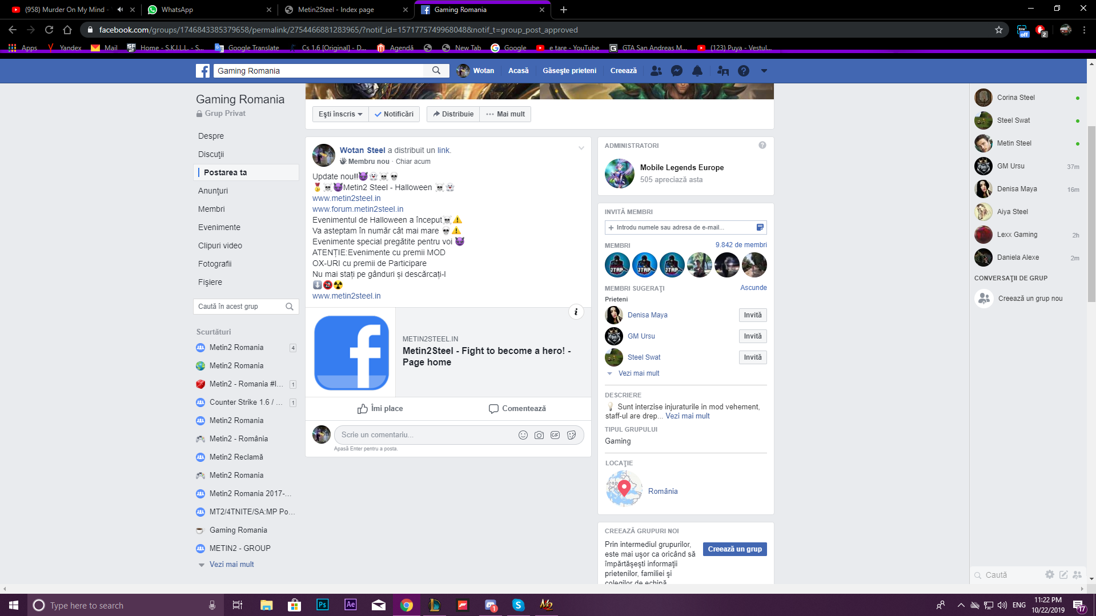Open the Mai mult menu

click(505, 114)
